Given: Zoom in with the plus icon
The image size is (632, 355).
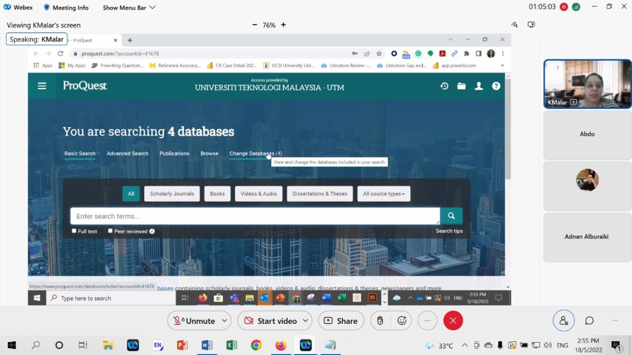Looking at the screenshot, I should click(x=283, y=25).
